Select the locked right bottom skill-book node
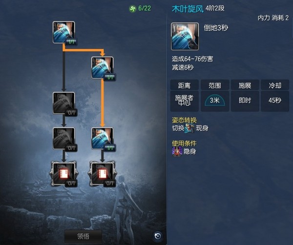 tap(103, 174)
